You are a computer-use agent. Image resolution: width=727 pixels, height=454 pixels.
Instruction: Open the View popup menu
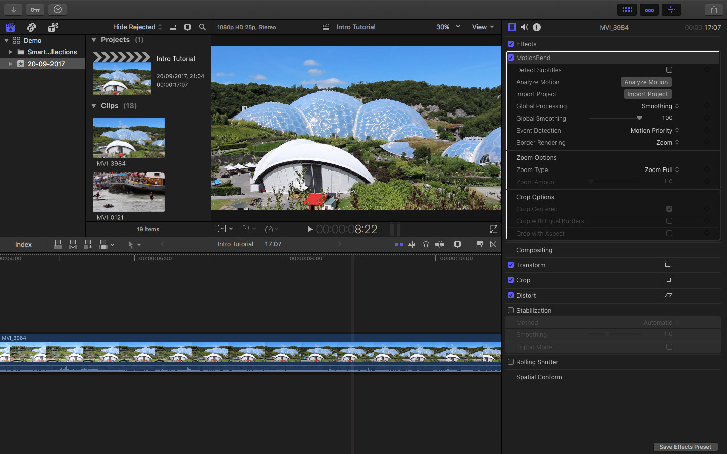click(x=482, y=27)
